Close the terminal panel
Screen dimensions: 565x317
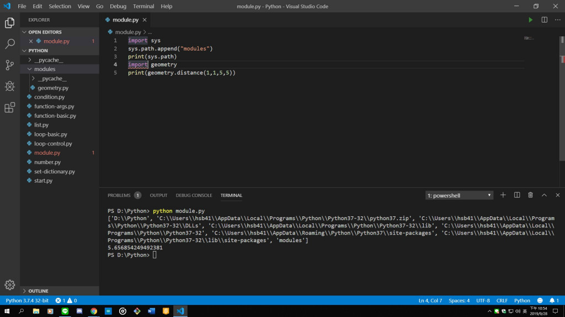coord(557,195)
